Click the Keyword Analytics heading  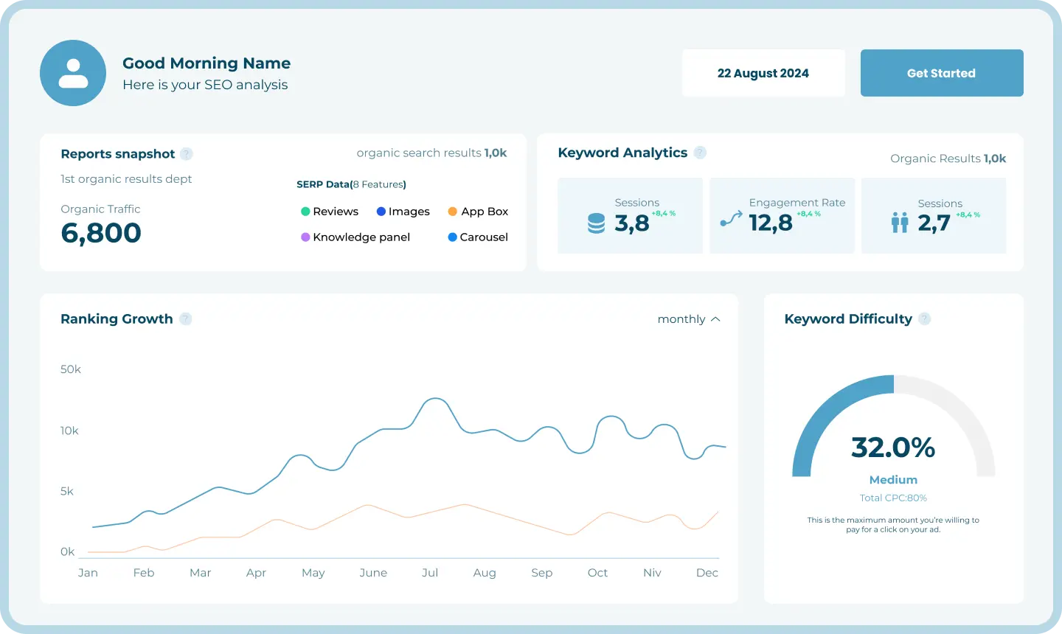pos(622,153)
